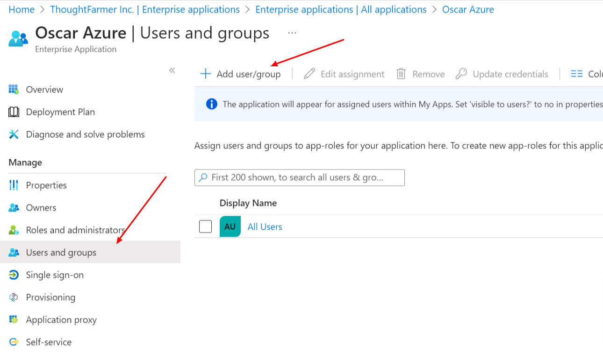
Task: Click Edit assignment in toolbar
Action: coord(344,74)
